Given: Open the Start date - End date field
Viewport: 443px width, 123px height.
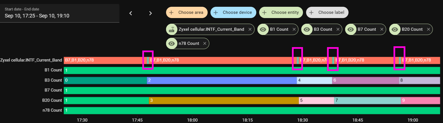Looking at the screenshot, I should click(59, 13).
